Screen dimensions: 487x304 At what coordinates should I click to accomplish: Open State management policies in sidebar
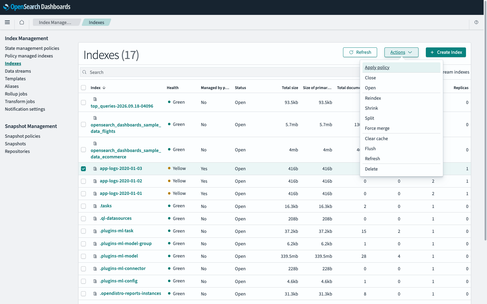pyautogui.click(x=32, y=48)
